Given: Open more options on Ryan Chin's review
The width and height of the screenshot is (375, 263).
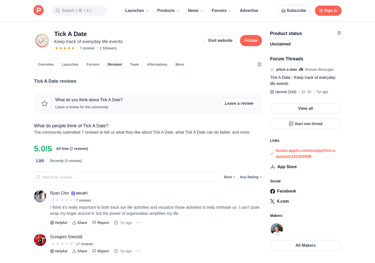Looking at the screenshot, I should (x=139, y=223).
